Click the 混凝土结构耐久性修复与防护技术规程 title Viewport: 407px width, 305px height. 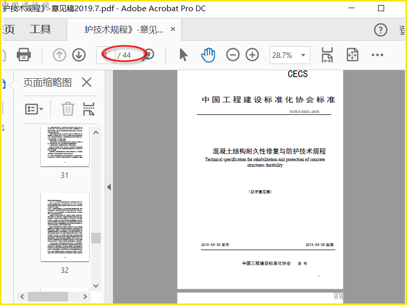269,151
